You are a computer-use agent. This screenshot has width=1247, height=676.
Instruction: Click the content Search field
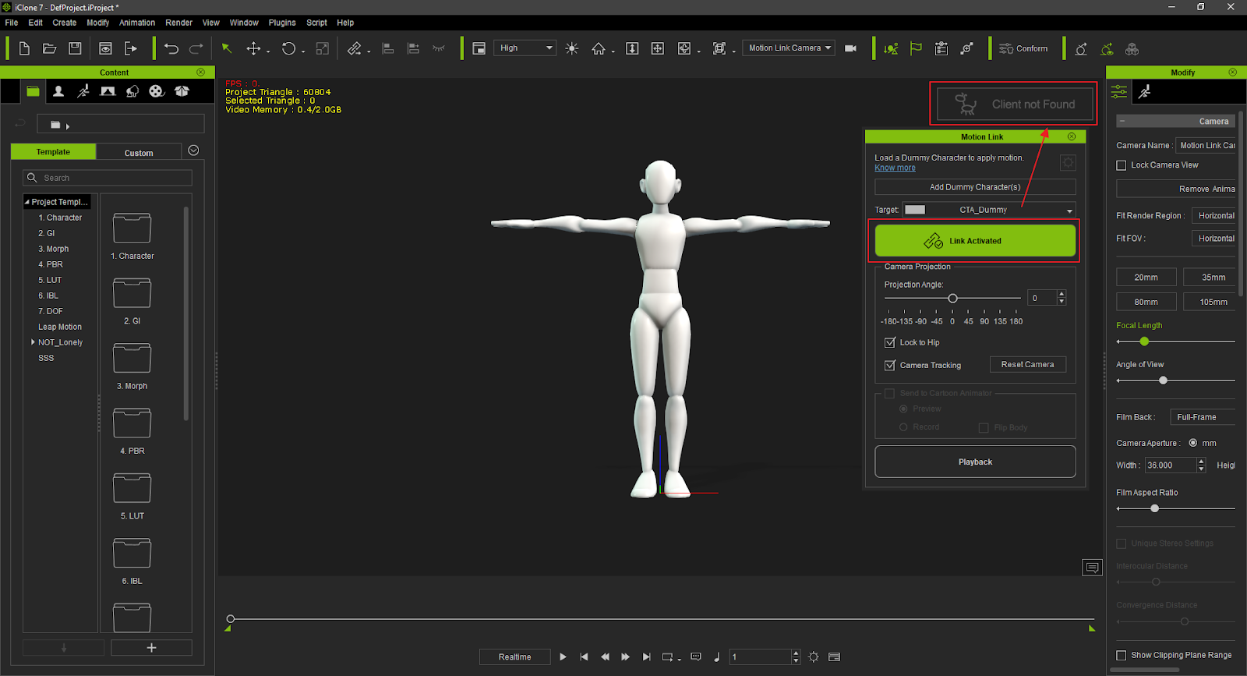[x=108, y=178]
